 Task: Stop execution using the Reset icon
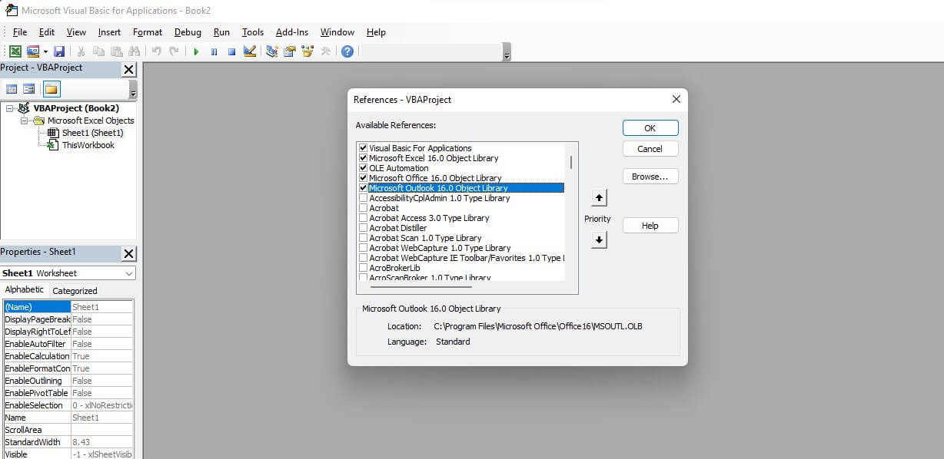click(x=231, y=51)
